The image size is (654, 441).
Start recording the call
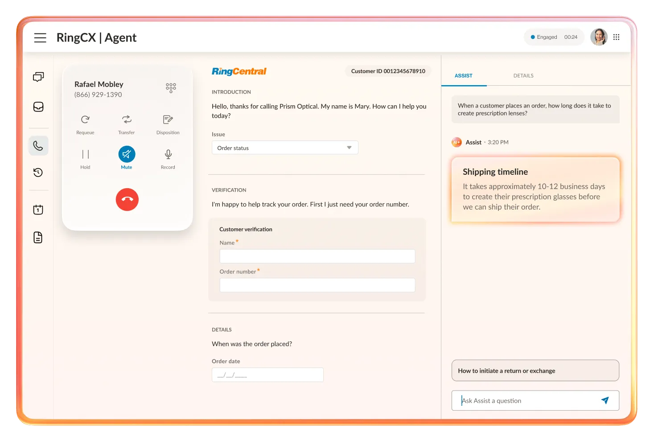coord(168,159)
